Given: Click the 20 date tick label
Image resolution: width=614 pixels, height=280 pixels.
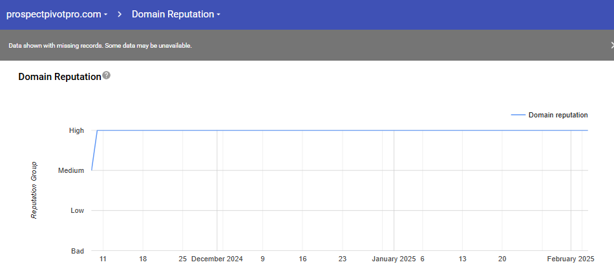Looking at the screenshot, I should coord(502,259).
